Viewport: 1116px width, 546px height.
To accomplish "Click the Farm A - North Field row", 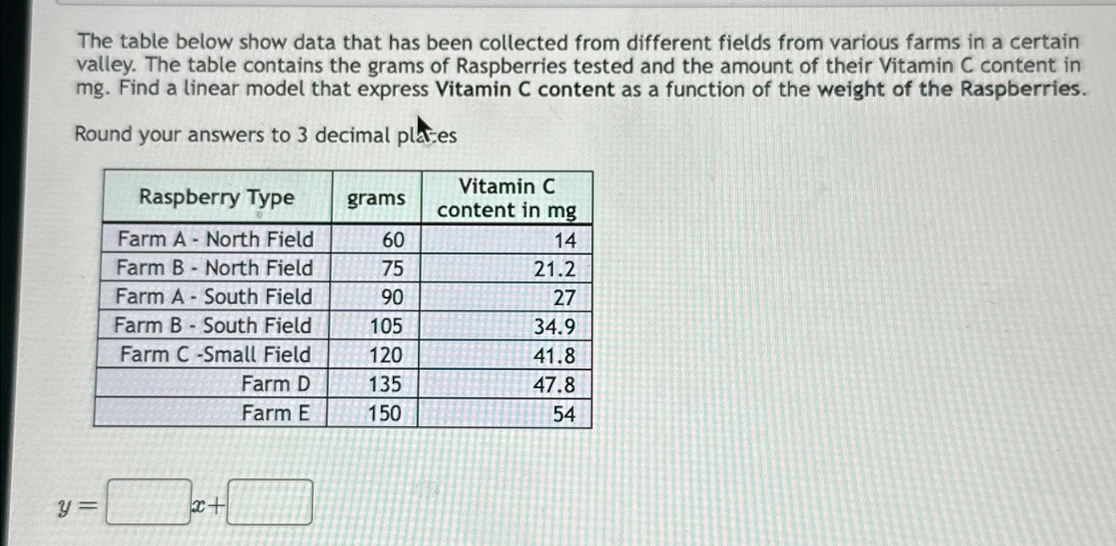I will 214,239.
